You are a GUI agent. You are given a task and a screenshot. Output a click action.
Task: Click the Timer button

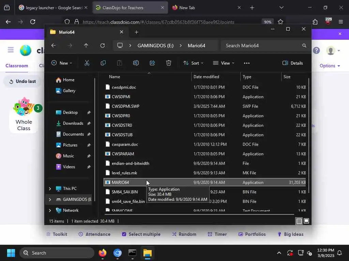(x=217, y=234)
